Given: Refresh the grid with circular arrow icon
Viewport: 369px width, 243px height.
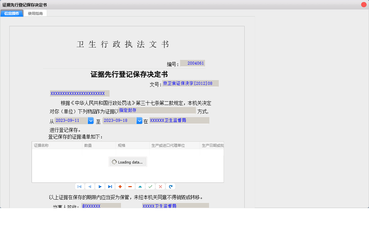Looking at the screenshot, I should [x=170, y=186].
